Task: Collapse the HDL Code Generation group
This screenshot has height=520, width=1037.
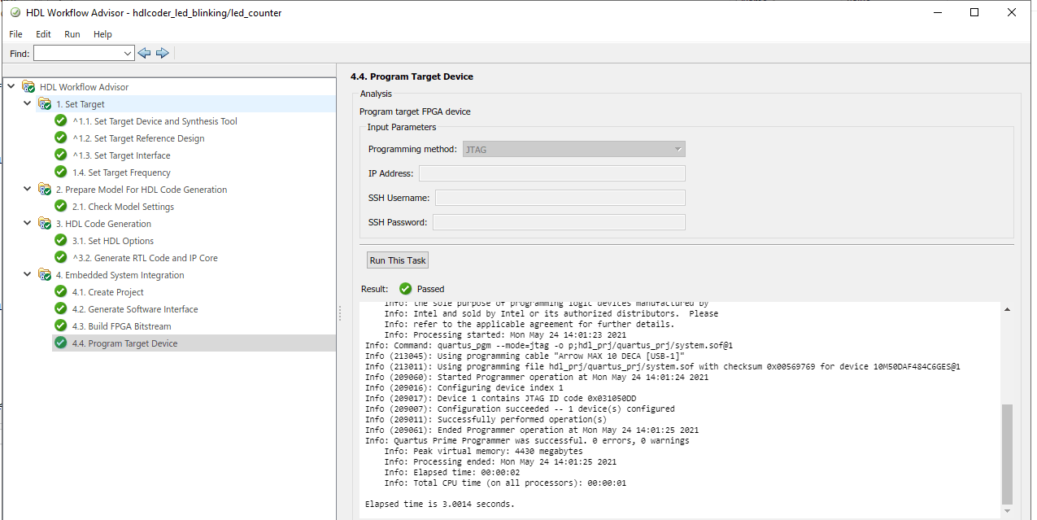Action: 28,224
